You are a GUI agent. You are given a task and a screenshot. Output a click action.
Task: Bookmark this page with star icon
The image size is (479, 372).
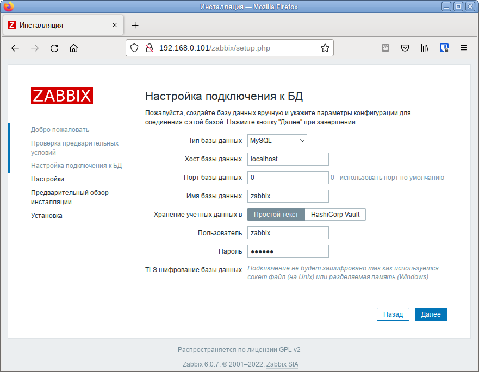coord(325,48)
